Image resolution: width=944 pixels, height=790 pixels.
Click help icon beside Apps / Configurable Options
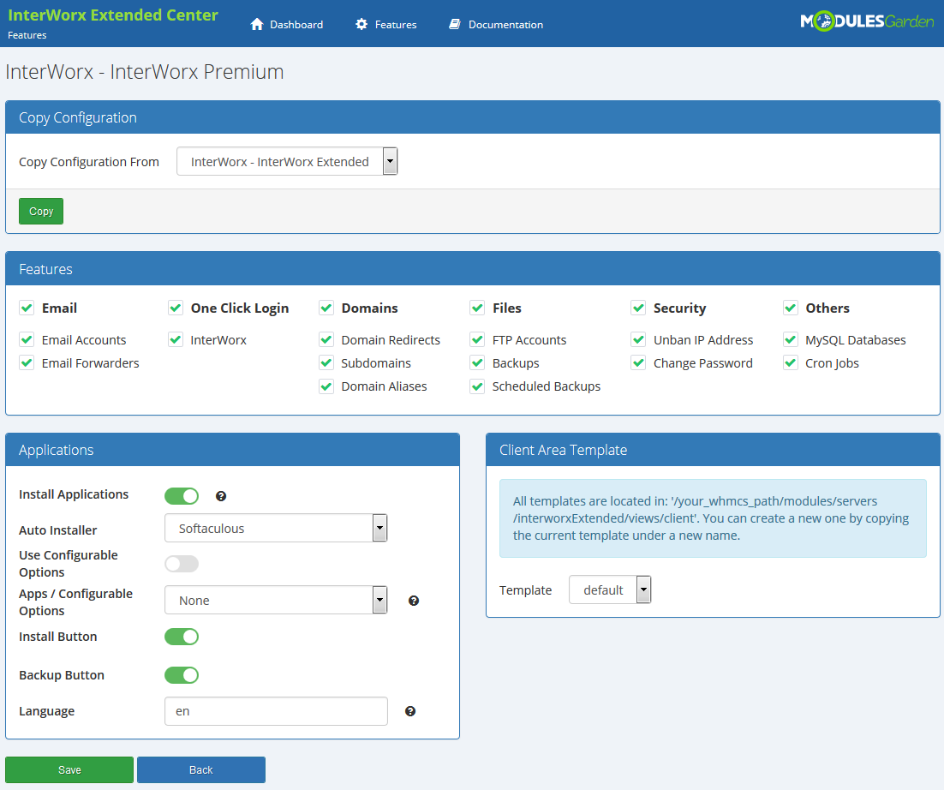point(414,601)
